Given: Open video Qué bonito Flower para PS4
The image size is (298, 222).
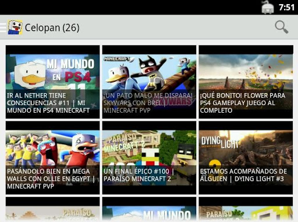Looking at the screenshot, I should point(246,82).
